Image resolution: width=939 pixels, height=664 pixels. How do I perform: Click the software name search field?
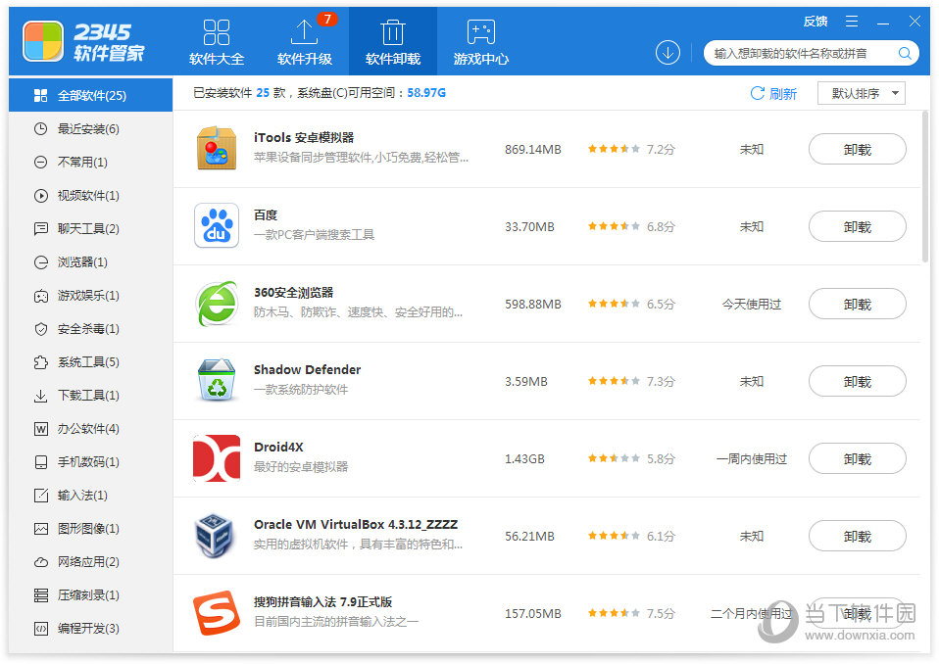799,53
